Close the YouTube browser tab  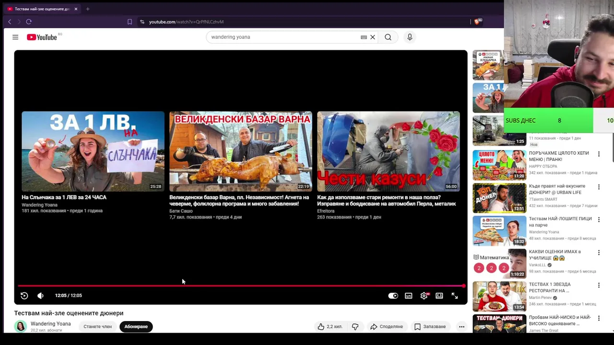pos(76,9)
